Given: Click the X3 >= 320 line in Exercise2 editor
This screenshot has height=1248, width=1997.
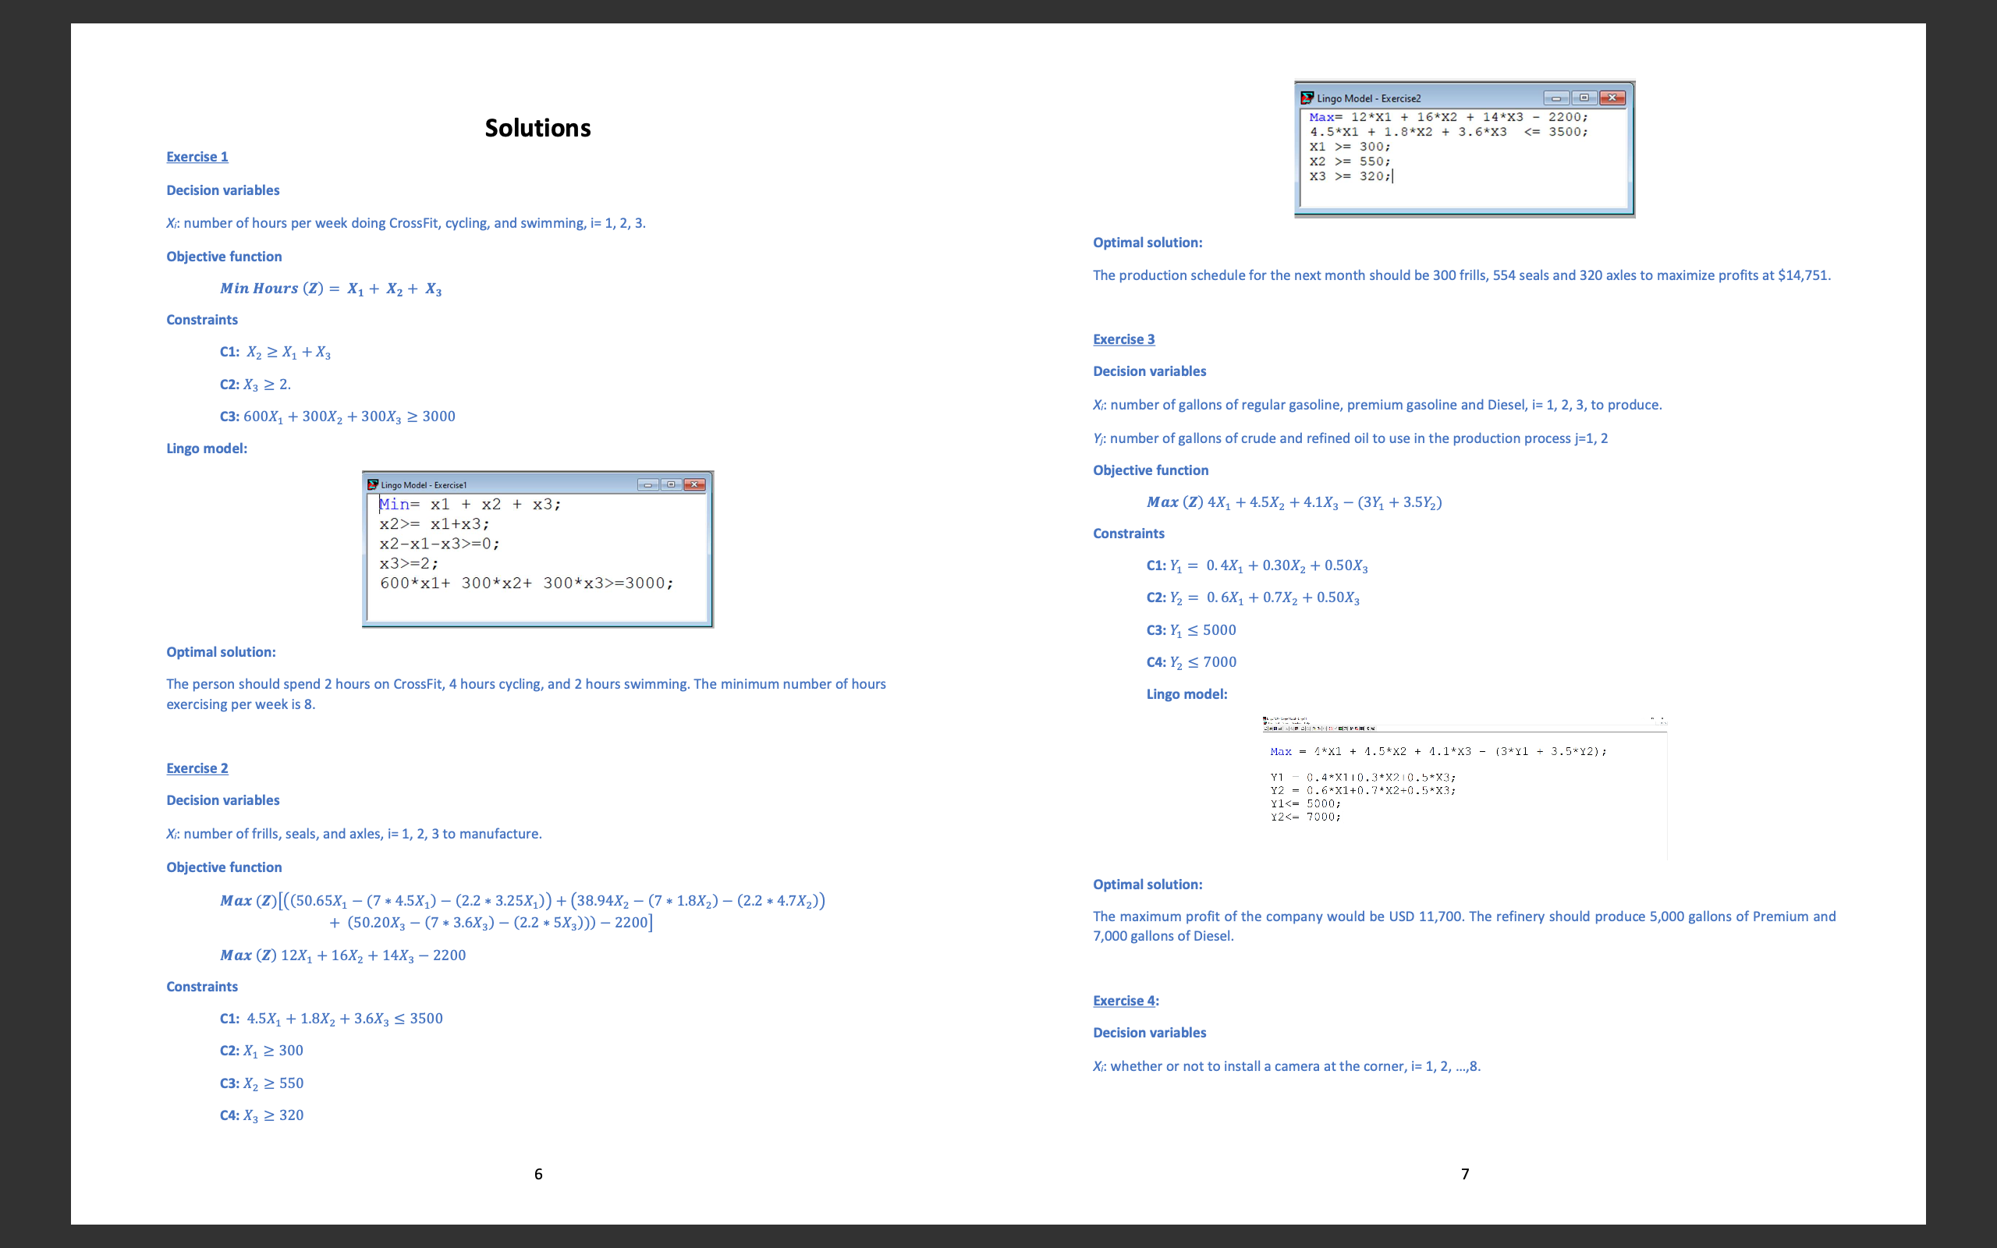Looking at the screenshot, I should (1350, 176).
